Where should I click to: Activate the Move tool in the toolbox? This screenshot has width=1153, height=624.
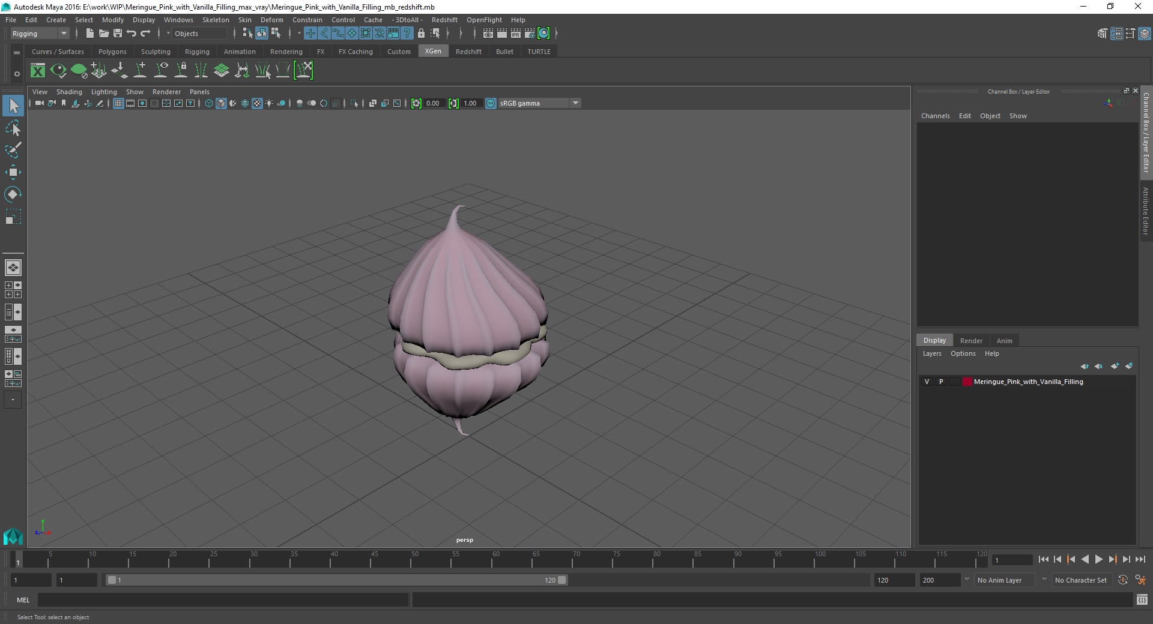click(13, 172)
